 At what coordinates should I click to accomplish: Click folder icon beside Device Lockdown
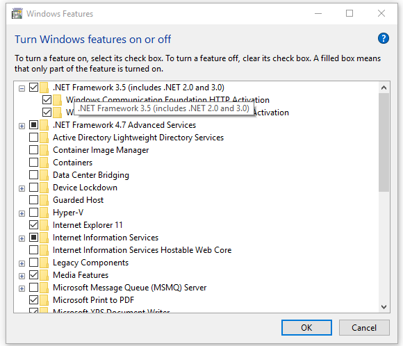pos(44,188)
